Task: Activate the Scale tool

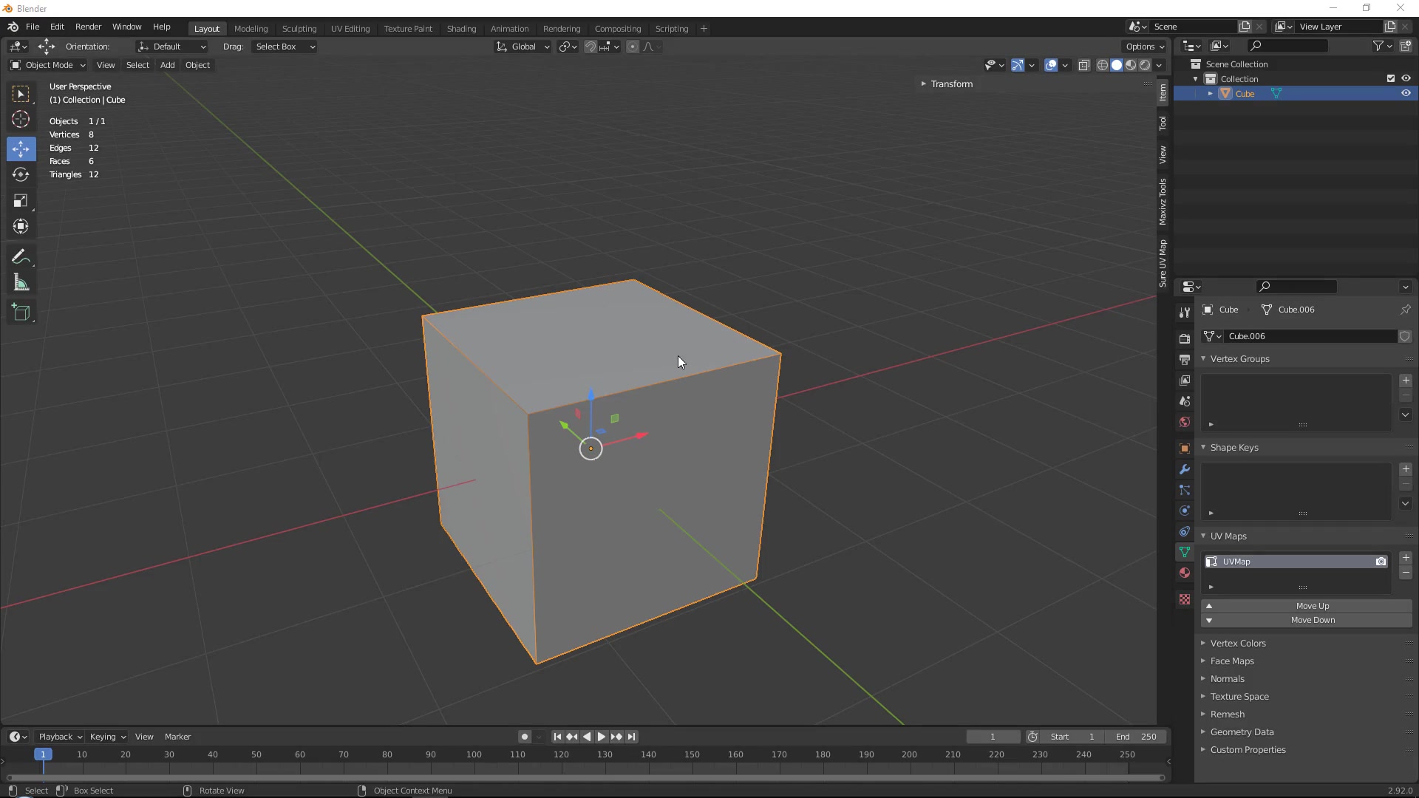Action: click(x=21, y=201)
